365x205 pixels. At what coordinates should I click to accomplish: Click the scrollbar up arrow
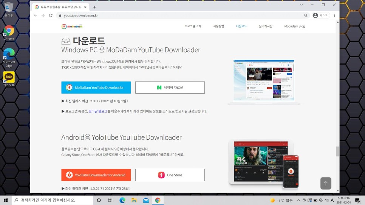[337, 22]
